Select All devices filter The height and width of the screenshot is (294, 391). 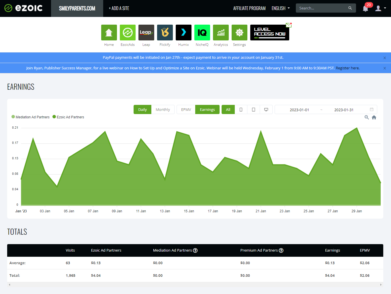tap(228, 109)
